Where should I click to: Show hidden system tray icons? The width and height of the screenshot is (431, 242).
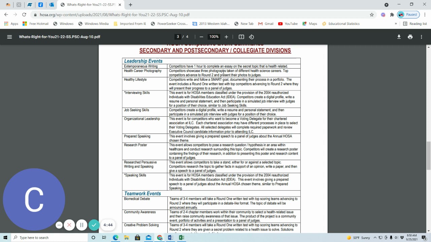(x=375, y=238)
